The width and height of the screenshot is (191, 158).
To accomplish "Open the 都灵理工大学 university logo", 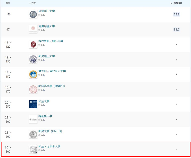I will pyautogui.click(x=33, y=59).
